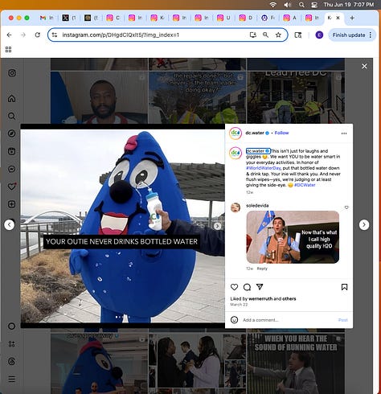Follow the dc.water account
The height and width of the screenshot is (394, 381).
pyautogui.click(x=281, y=133)
